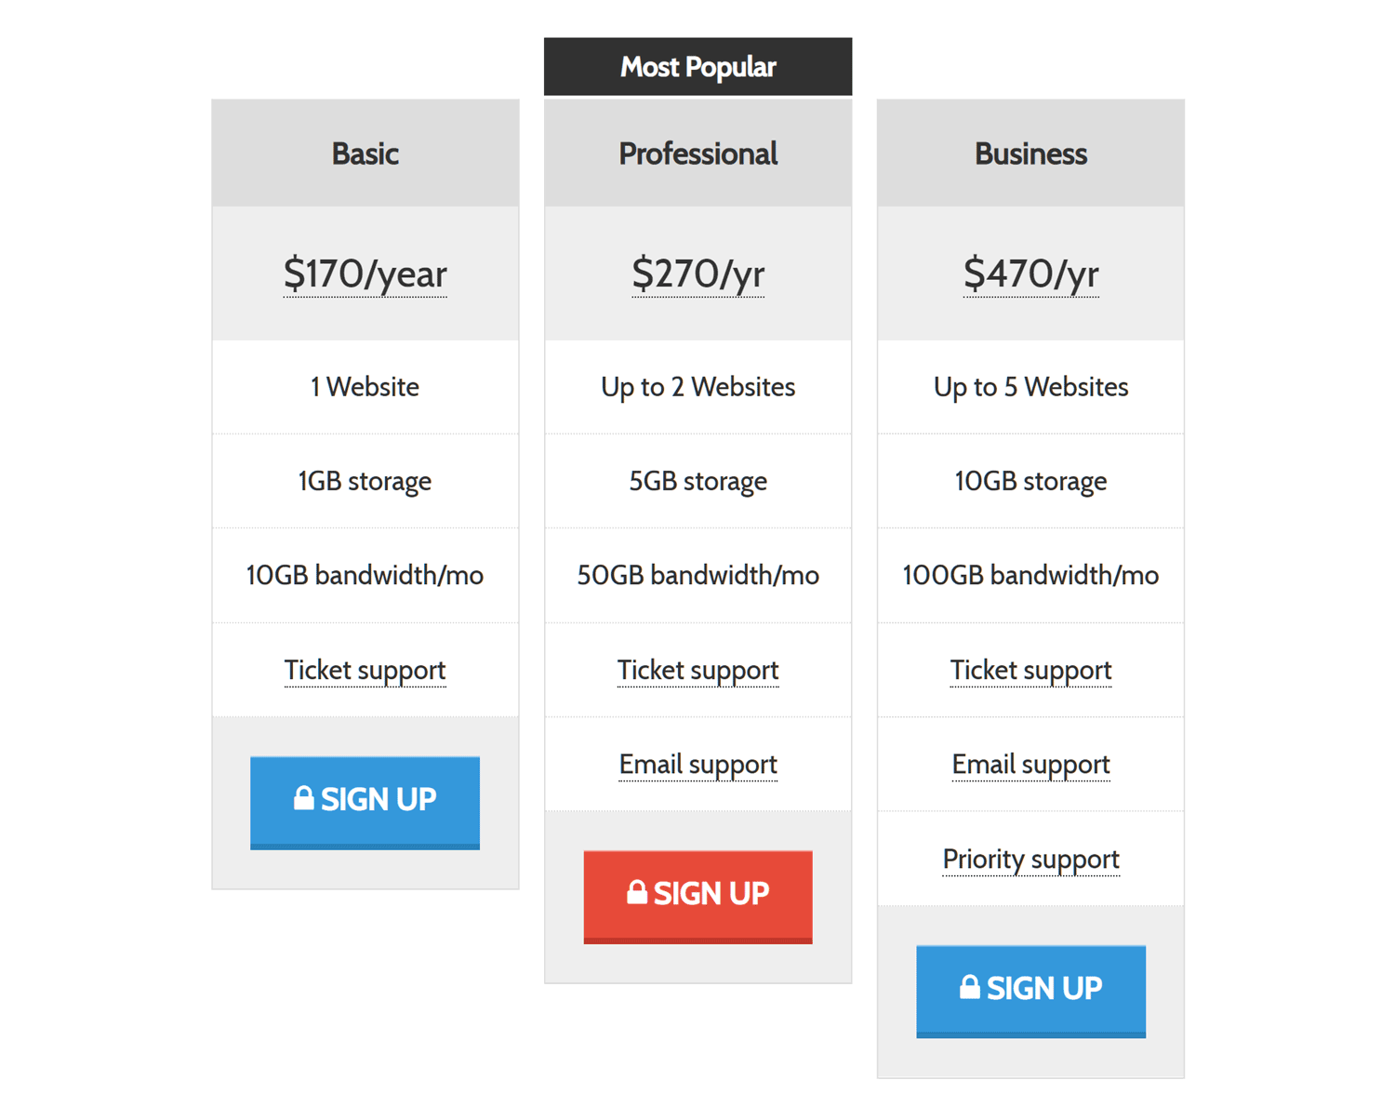Click Ticket support in the Basic plan
Viewport: 1395px width, 1120px height.
[x=365, y=671]
